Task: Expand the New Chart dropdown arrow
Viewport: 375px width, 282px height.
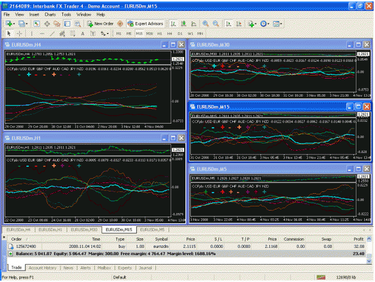Action: pyautogui.click(x=14, y=23)
